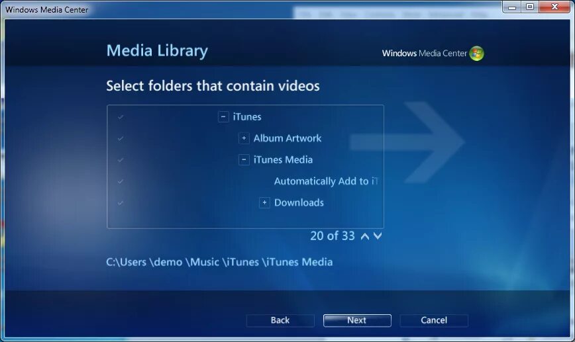Click the 20 of 33 counter text

tap(333, 235)
